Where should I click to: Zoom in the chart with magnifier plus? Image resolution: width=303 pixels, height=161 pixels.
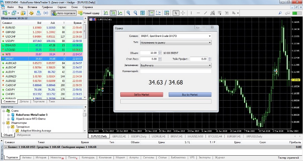[x=128, y=13]
